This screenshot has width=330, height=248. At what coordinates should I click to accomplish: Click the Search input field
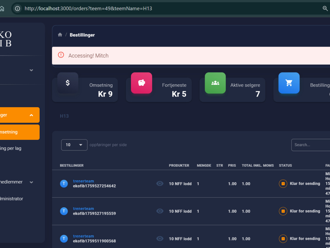pos(311,145)
